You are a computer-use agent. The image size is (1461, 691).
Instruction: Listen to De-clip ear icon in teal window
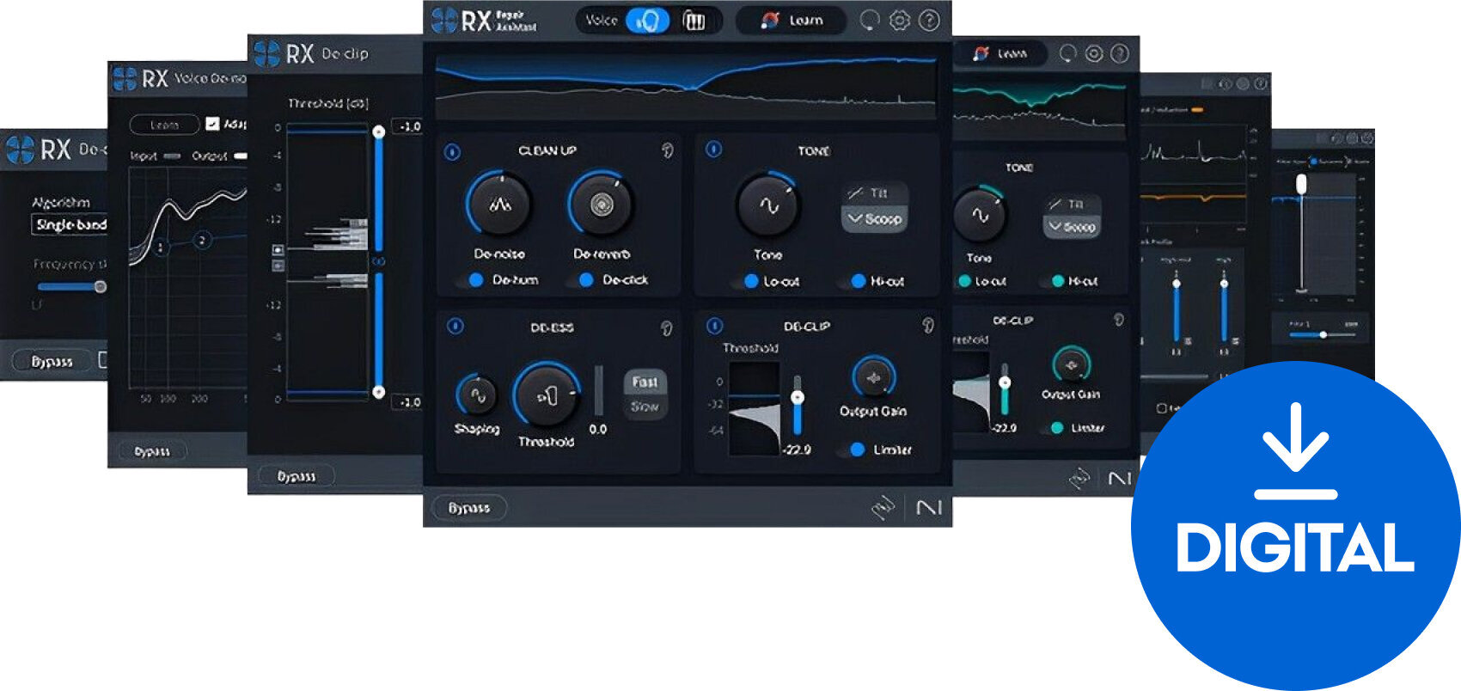[1118, 320]
